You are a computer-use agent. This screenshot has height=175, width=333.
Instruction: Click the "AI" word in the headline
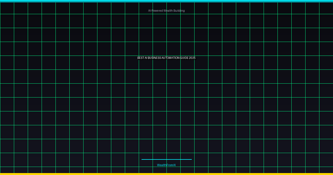point(146,58)
